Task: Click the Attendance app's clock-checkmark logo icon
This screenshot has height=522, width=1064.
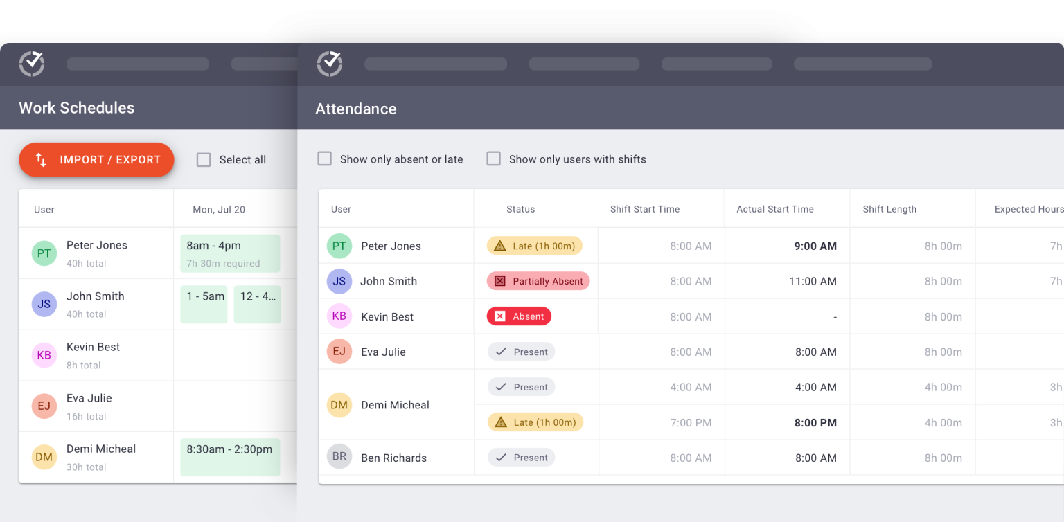Action: tap(330, 64)
